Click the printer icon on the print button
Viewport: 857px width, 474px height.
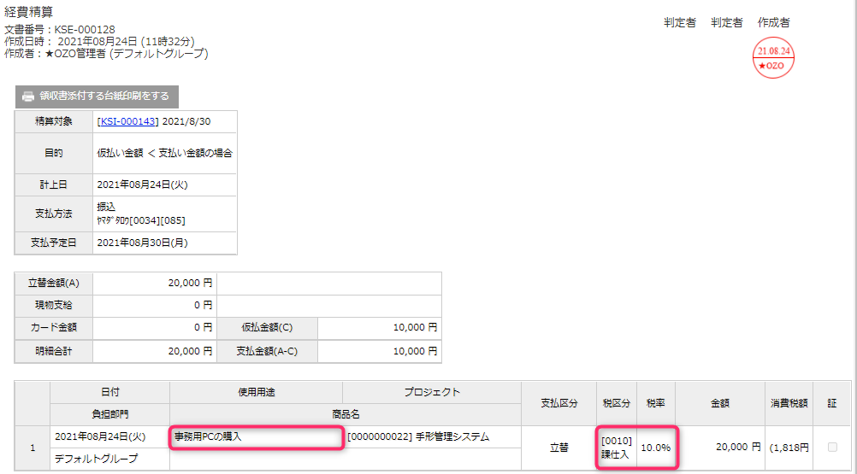coord(28,96)
